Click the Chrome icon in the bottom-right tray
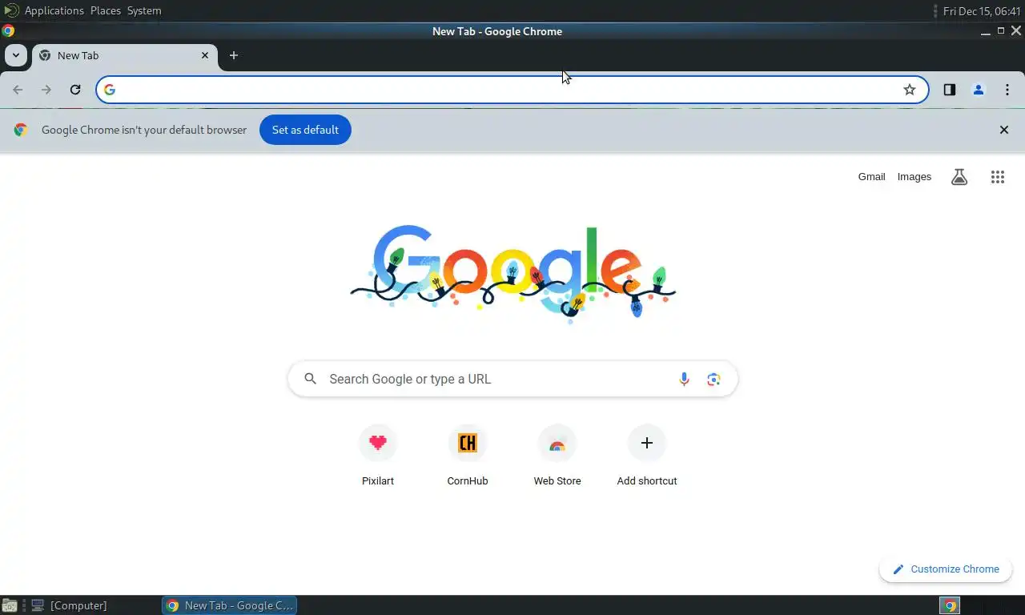 tap(950, 605)
